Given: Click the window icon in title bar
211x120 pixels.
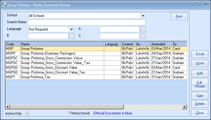Looking at the screenshot, I should (x=4, y=5).
